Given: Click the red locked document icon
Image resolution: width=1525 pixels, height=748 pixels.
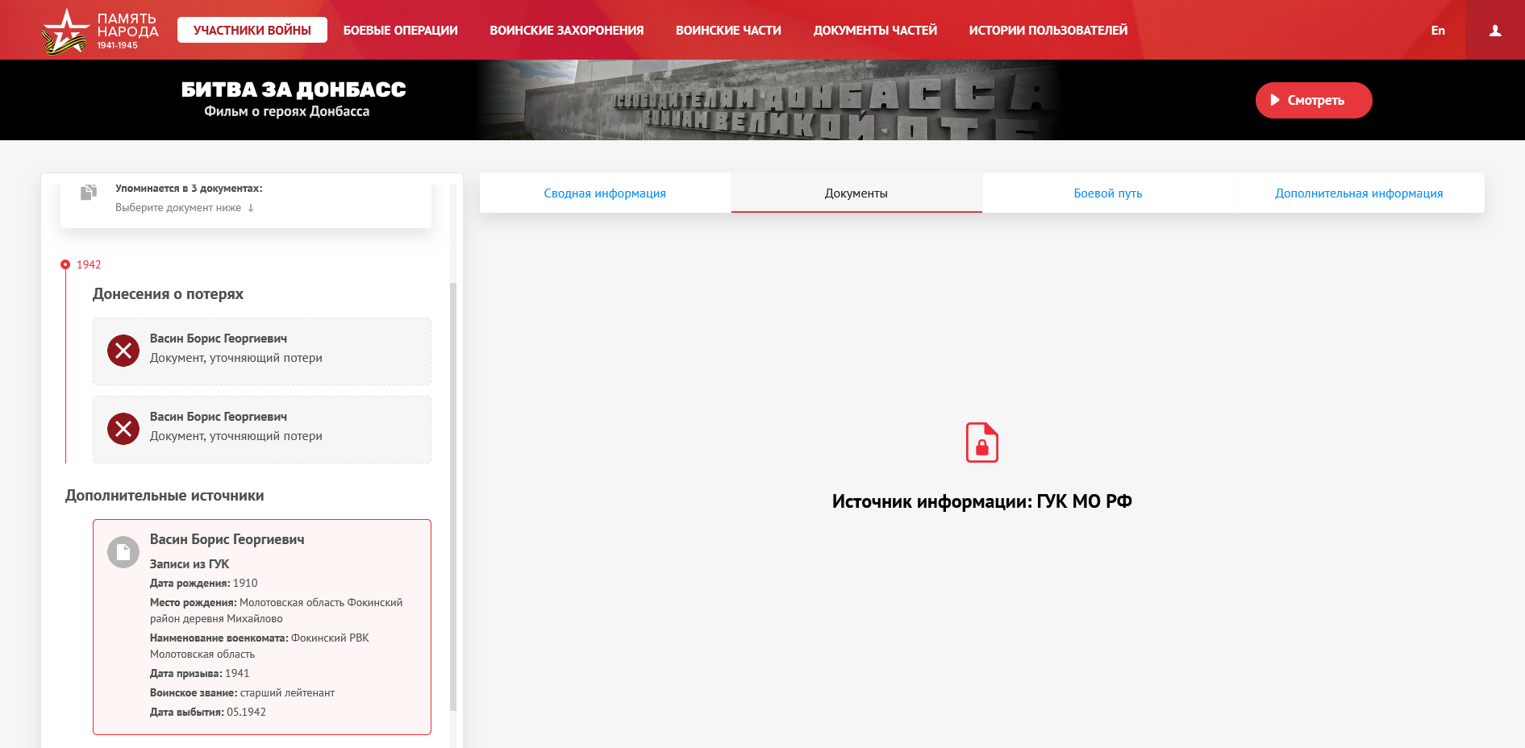Looking at the screenshot, I should pyautogui.click(x=981, y=443).
